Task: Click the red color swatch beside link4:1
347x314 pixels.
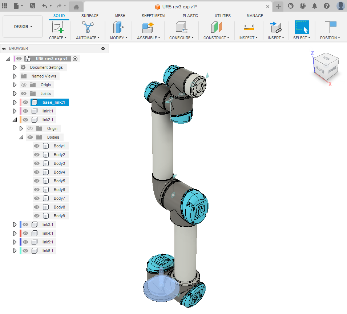Action: (21, 233)
